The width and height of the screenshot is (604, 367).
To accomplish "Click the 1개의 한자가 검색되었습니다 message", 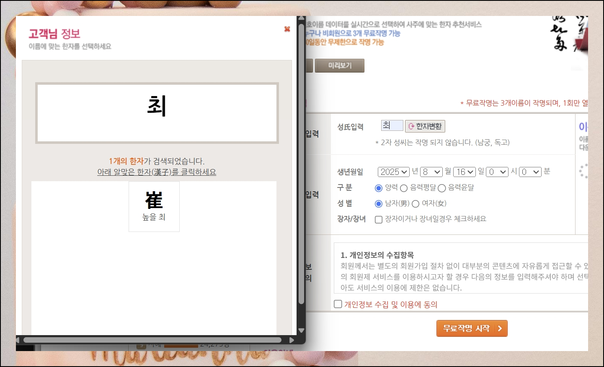I will click(157, 161).
